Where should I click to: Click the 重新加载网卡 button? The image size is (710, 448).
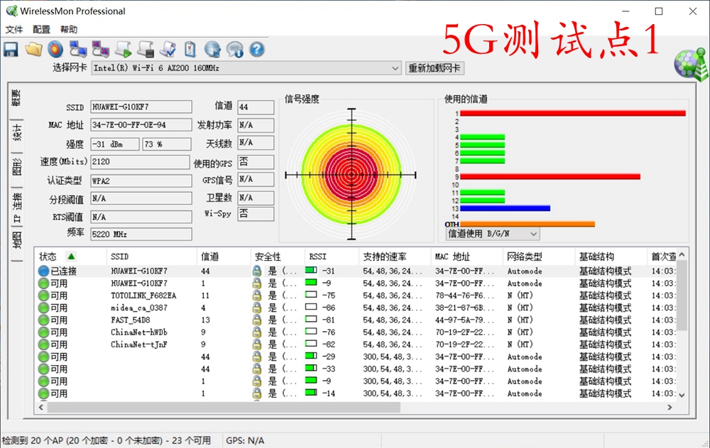(x=435, y=68)
